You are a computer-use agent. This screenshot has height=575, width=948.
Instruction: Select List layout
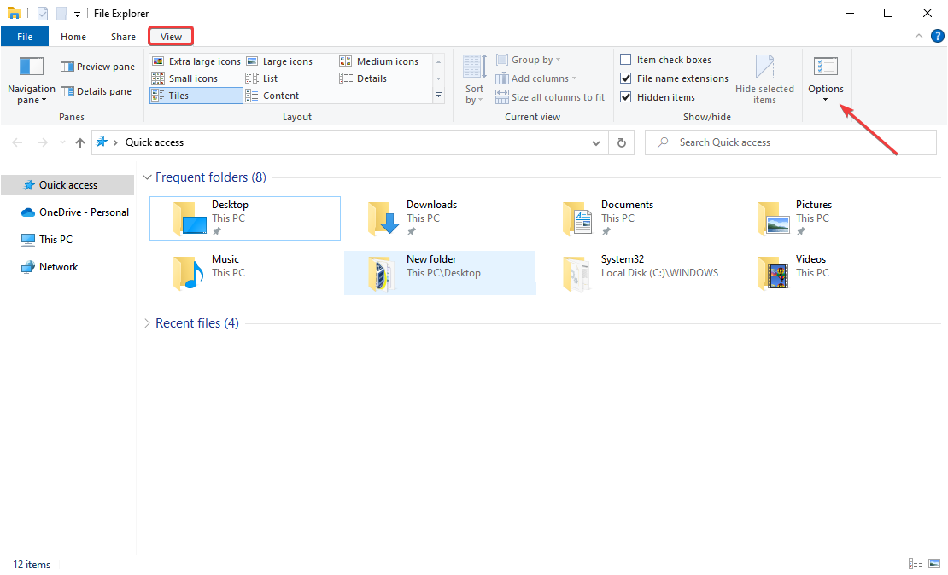click(262, 78)
